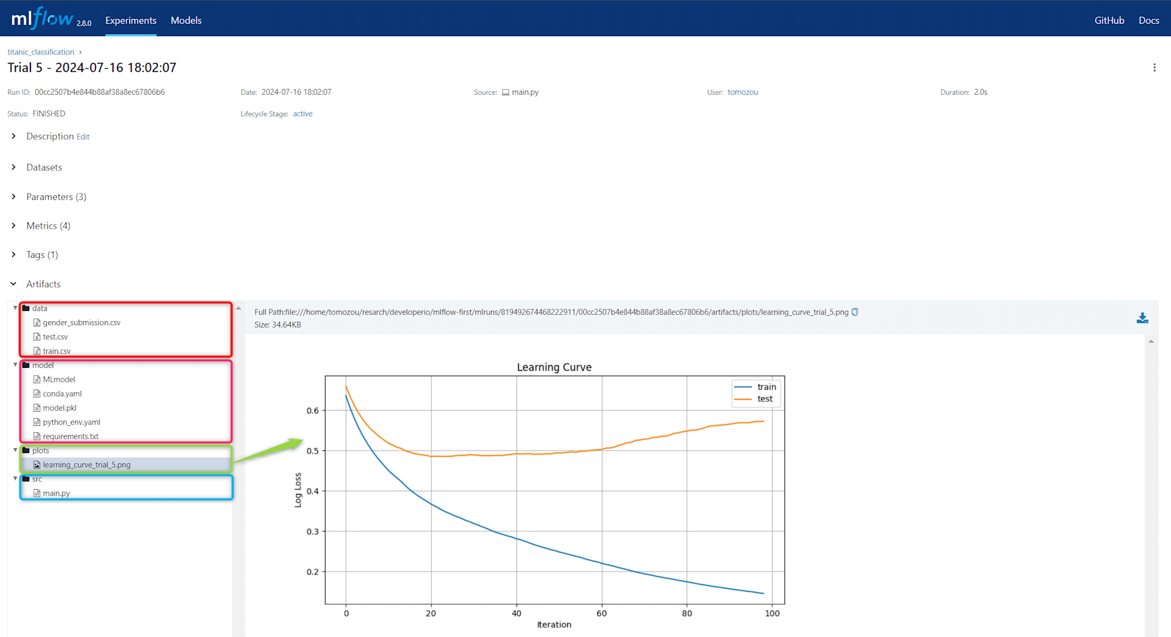The image size is (1171, 637).
Task: Click the src folder icon
Action: point(26,479)
